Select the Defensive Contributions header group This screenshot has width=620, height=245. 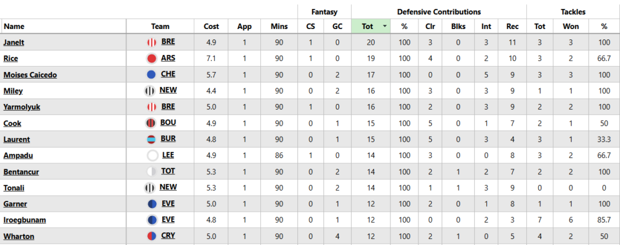(x=438, y=11)
